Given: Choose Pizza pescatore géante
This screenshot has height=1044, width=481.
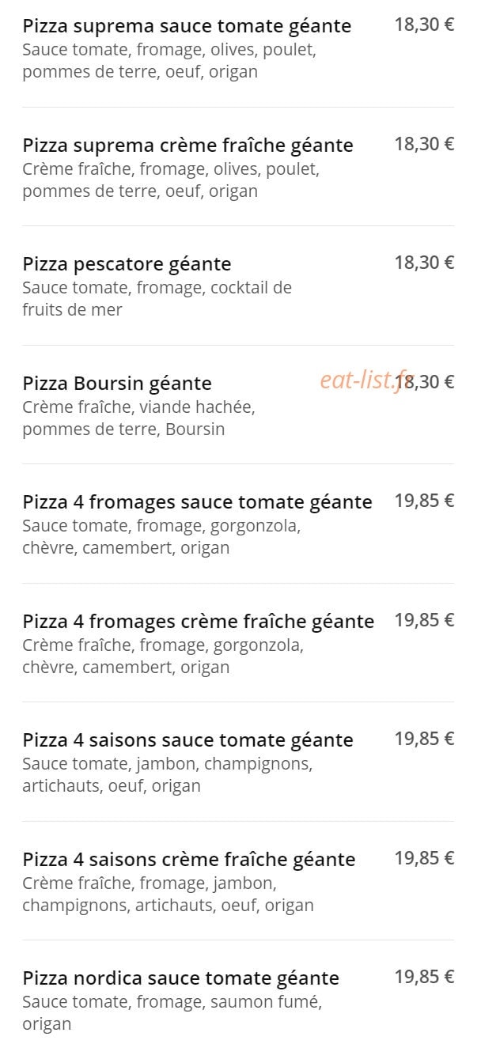Looking at the screenshot, I should tap(127, 264).
